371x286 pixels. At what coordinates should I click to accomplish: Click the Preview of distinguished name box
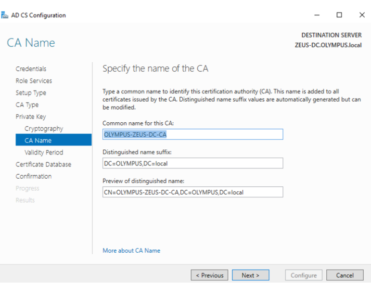point(192,192)
